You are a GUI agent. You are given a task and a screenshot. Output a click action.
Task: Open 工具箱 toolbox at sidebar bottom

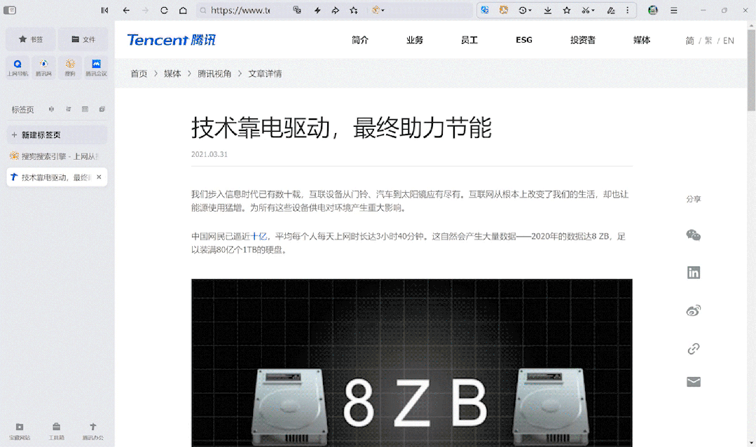point(57,431)
